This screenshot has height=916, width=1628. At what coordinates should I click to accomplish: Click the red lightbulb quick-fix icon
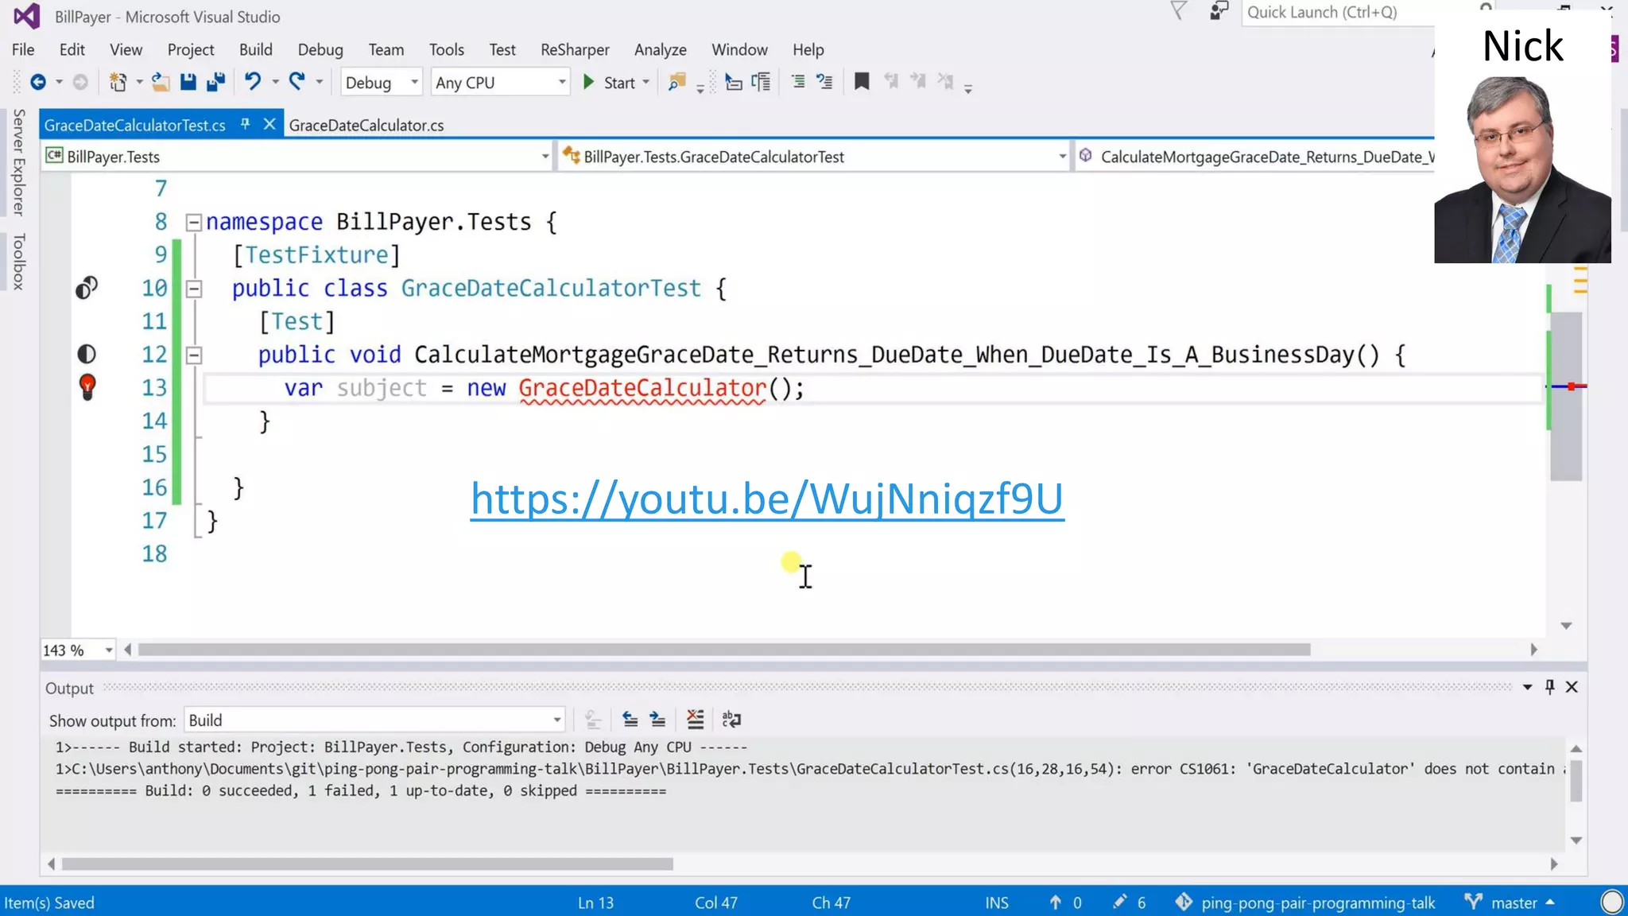[87, 387]
